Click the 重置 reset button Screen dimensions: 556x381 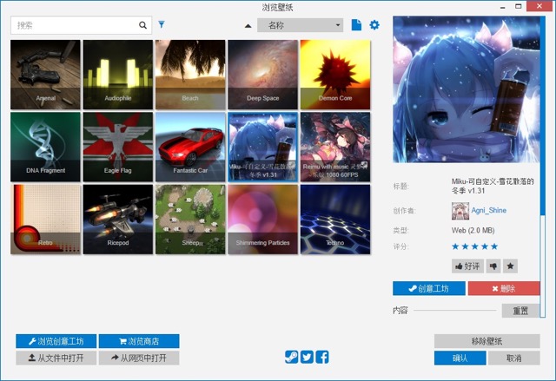click(x=520, y=311)
